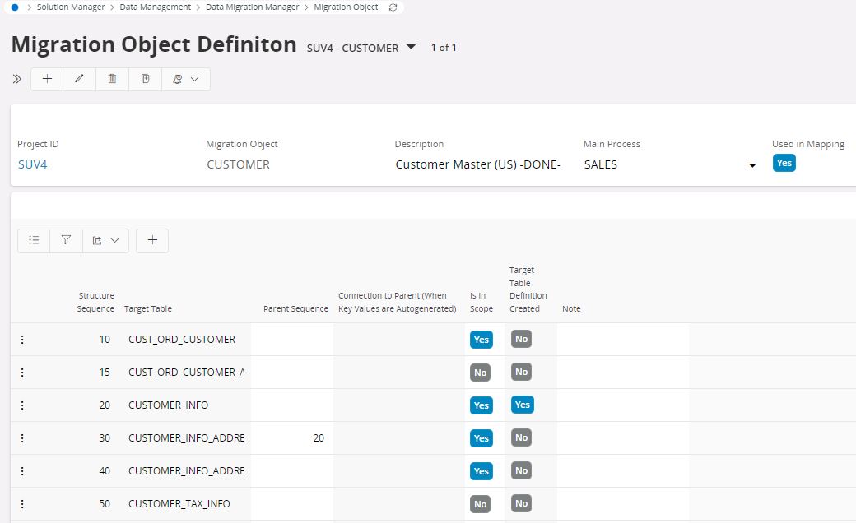Screen dimensions: 856x523
Task: Click the Description field Customer Master text
Action: click(477, 164)
